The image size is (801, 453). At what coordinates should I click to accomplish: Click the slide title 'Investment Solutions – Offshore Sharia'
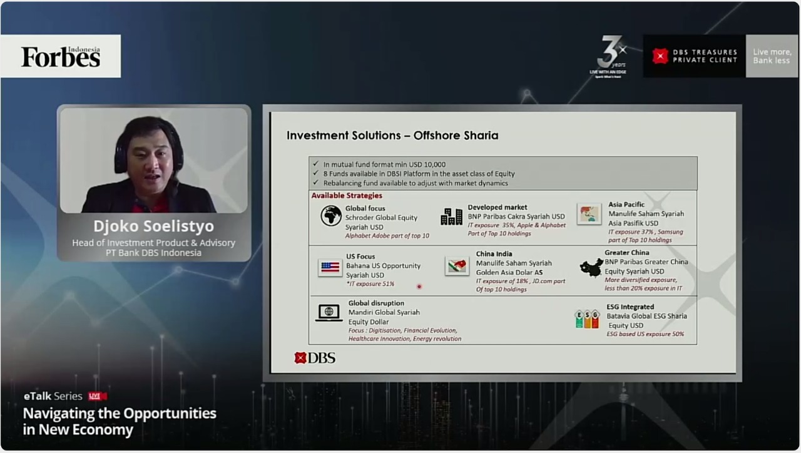tap(392, 135)
